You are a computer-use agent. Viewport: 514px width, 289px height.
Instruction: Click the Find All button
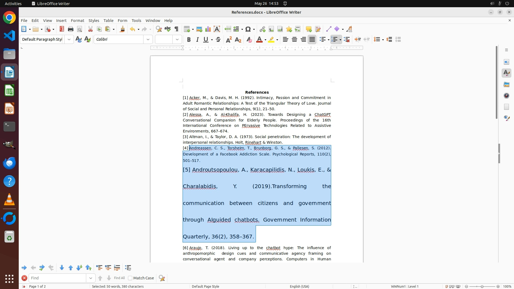pyautogui.click(x=119, y=278)
